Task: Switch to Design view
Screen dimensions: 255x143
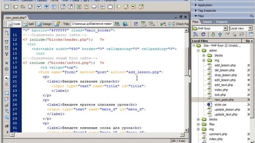Action: click(44, 24)
